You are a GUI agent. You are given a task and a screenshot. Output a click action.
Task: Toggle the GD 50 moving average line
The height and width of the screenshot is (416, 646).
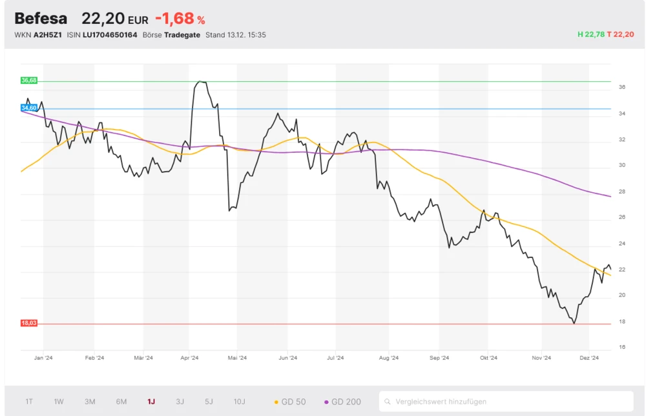pos(290,401)
